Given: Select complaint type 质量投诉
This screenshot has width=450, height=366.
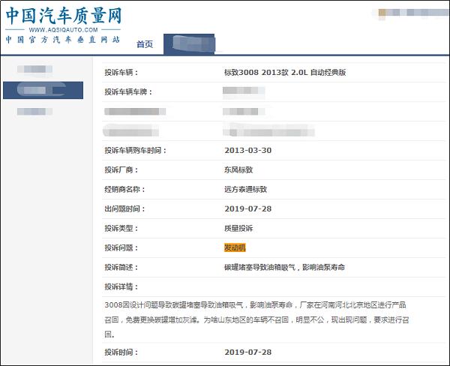Looking at the screenshot, I should [x=238, y=228].
